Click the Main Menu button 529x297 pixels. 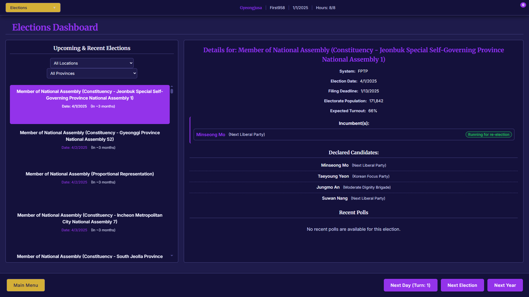(x=26, y=285)
